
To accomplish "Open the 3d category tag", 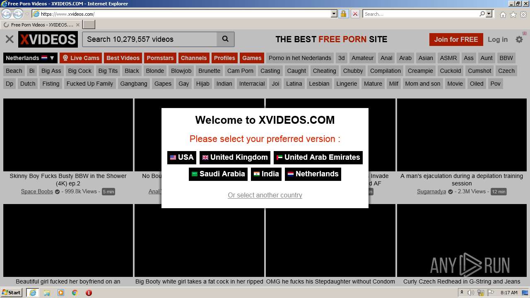I will [x=341, y=58].
